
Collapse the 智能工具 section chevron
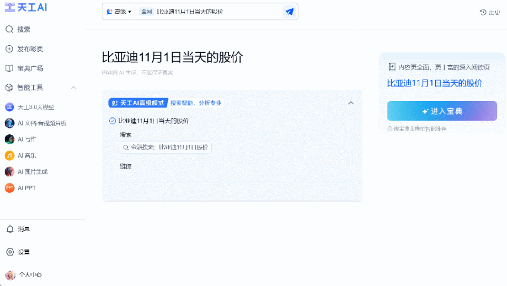click(74, 88)
